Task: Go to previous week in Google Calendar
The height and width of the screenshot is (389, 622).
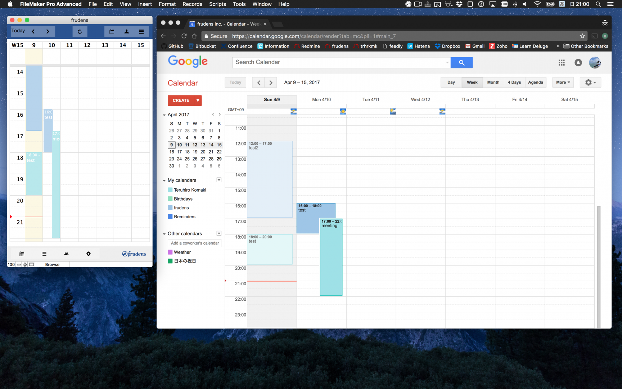Action: 258,82
